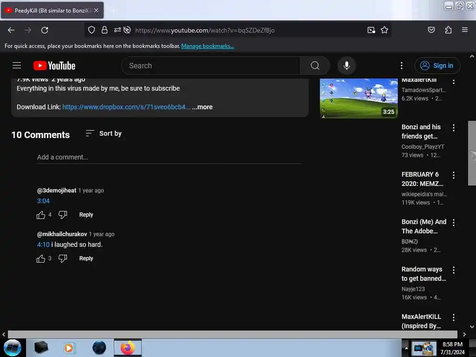Expand description with ...more
476x357 pixels.
(x=202, y=107)
